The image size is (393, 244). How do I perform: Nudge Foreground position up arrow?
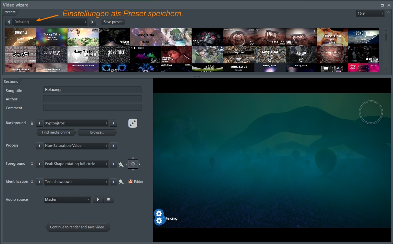pos(133,158)
